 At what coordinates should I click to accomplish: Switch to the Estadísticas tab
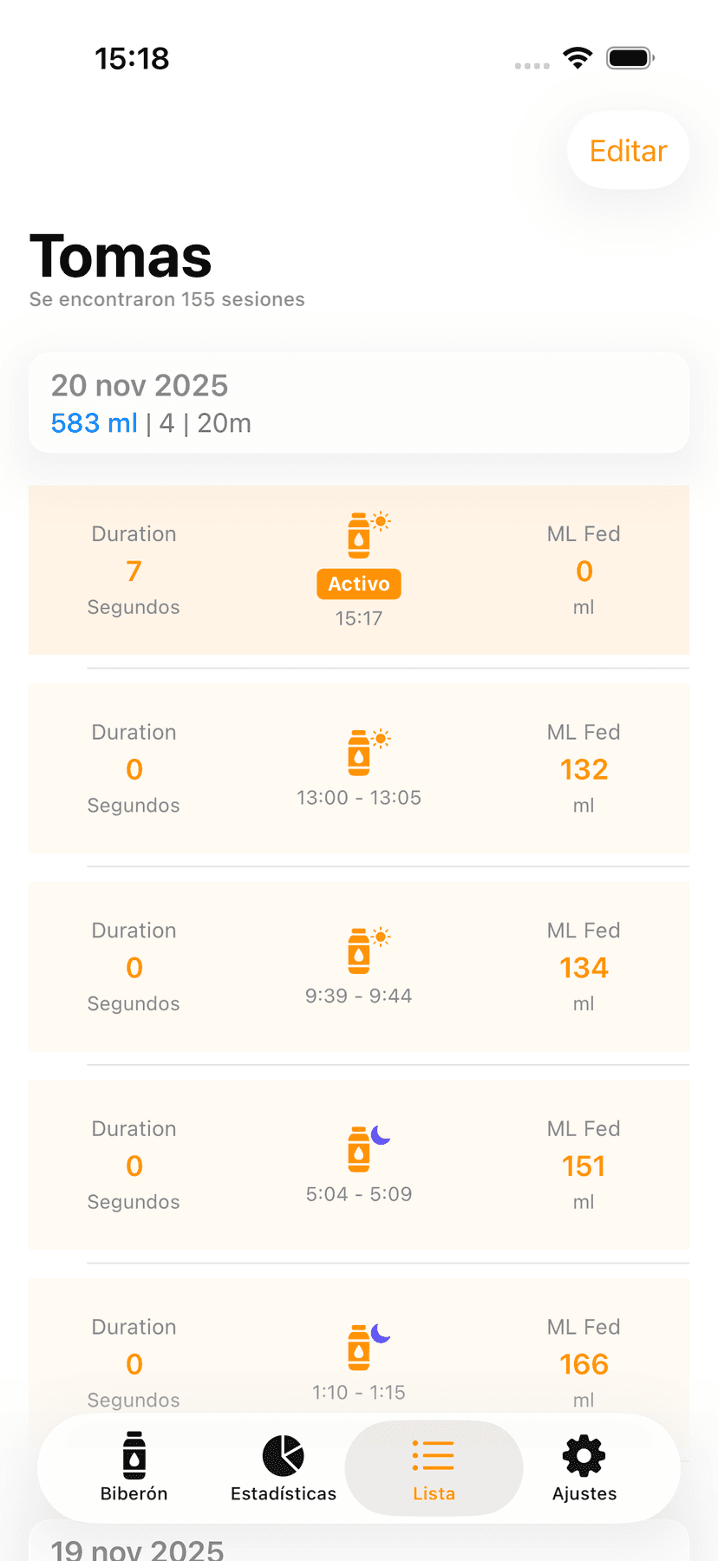[x=284, y=1467]
